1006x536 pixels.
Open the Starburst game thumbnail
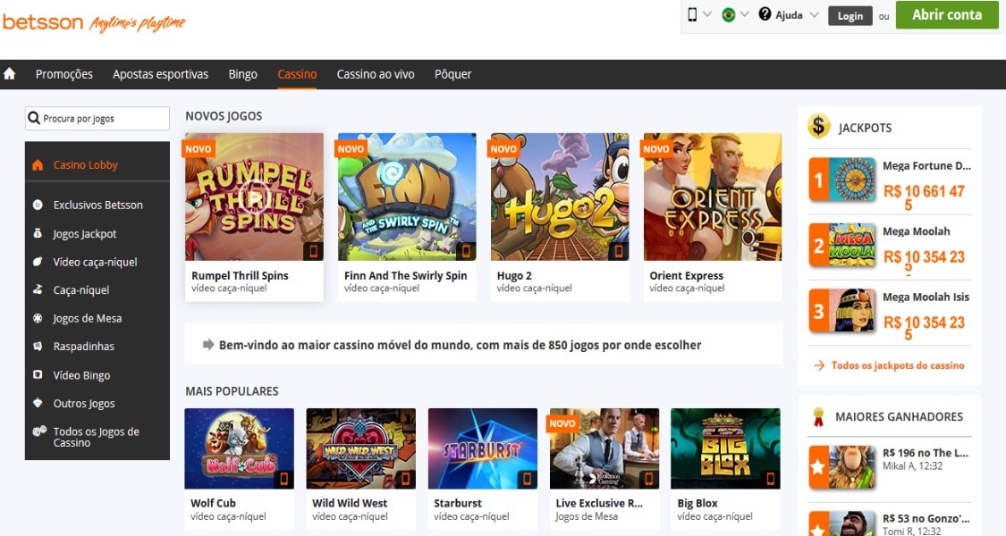point(483,448)
